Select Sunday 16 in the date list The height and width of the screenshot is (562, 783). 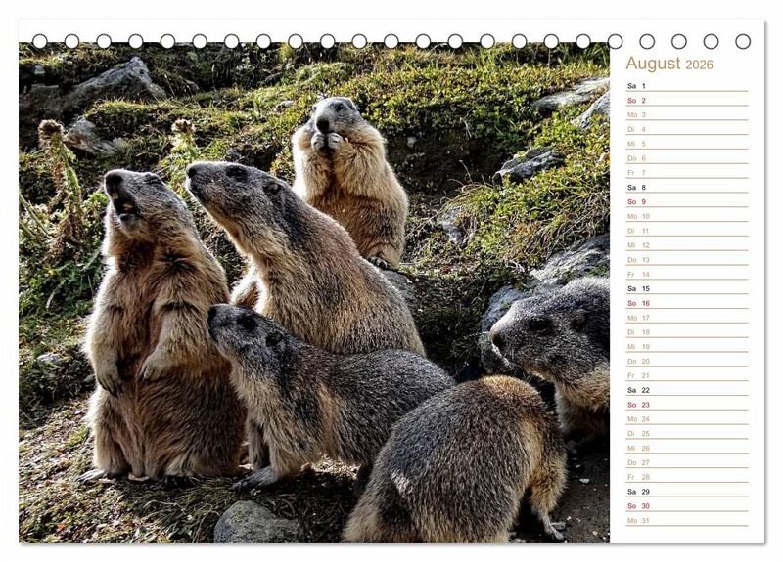click(686, 303)
